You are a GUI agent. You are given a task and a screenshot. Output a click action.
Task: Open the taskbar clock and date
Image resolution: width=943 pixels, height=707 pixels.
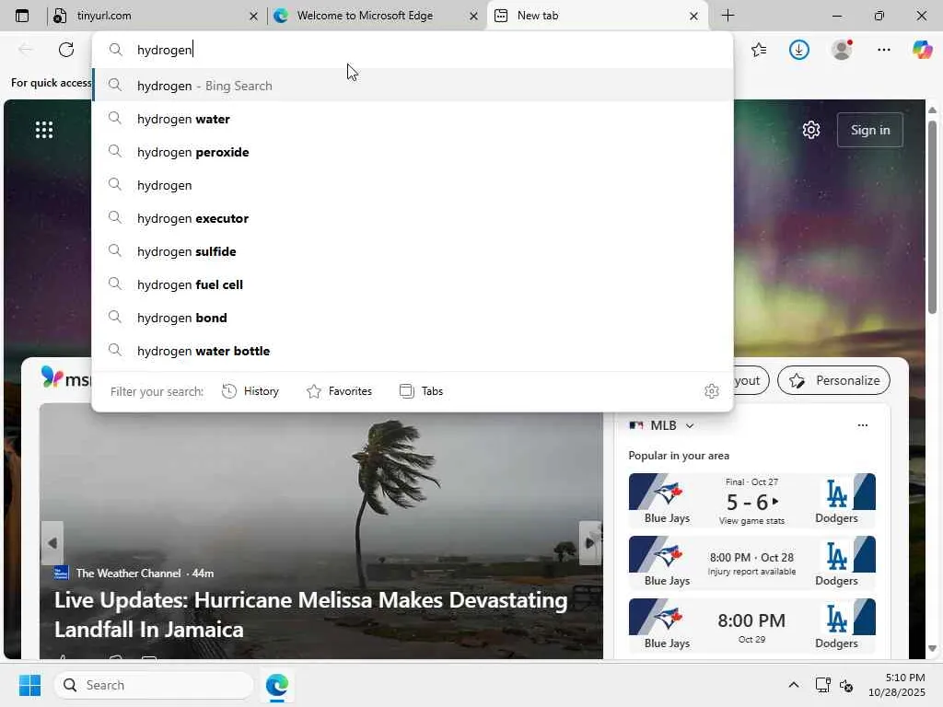coord(896,685)
